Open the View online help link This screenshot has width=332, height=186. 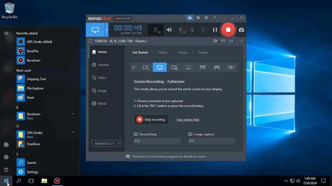[x=188, y=120]
